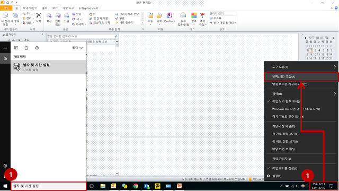The height and width of the screenshot is (191, 339).
Task: Click Ignore (무시) button
Action: coord(27,14)
